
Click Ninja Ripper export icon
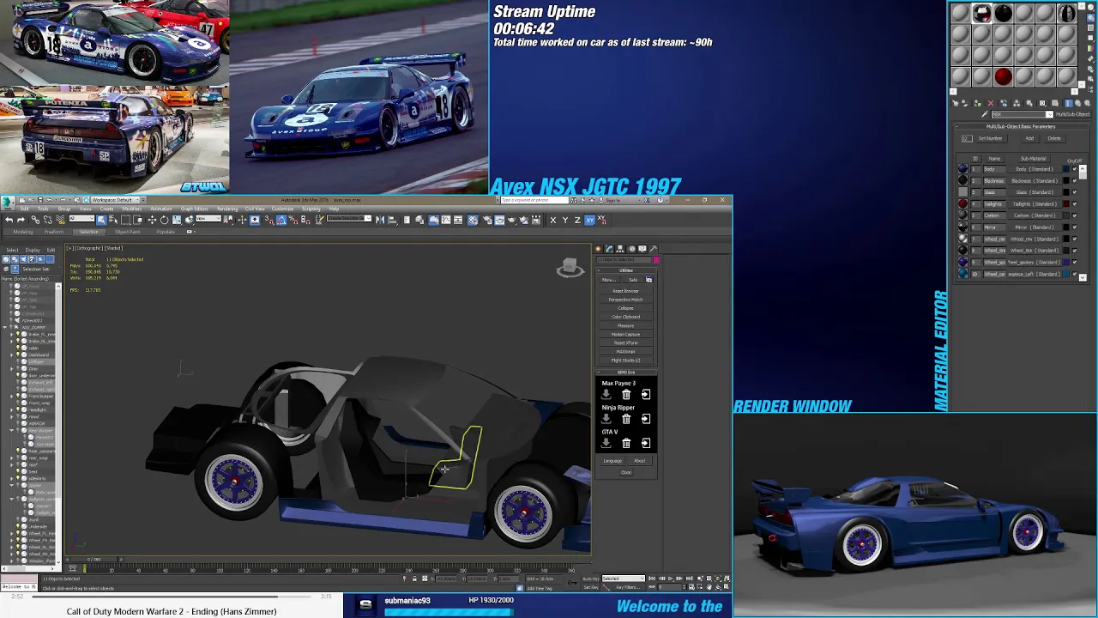coord(646,419)
